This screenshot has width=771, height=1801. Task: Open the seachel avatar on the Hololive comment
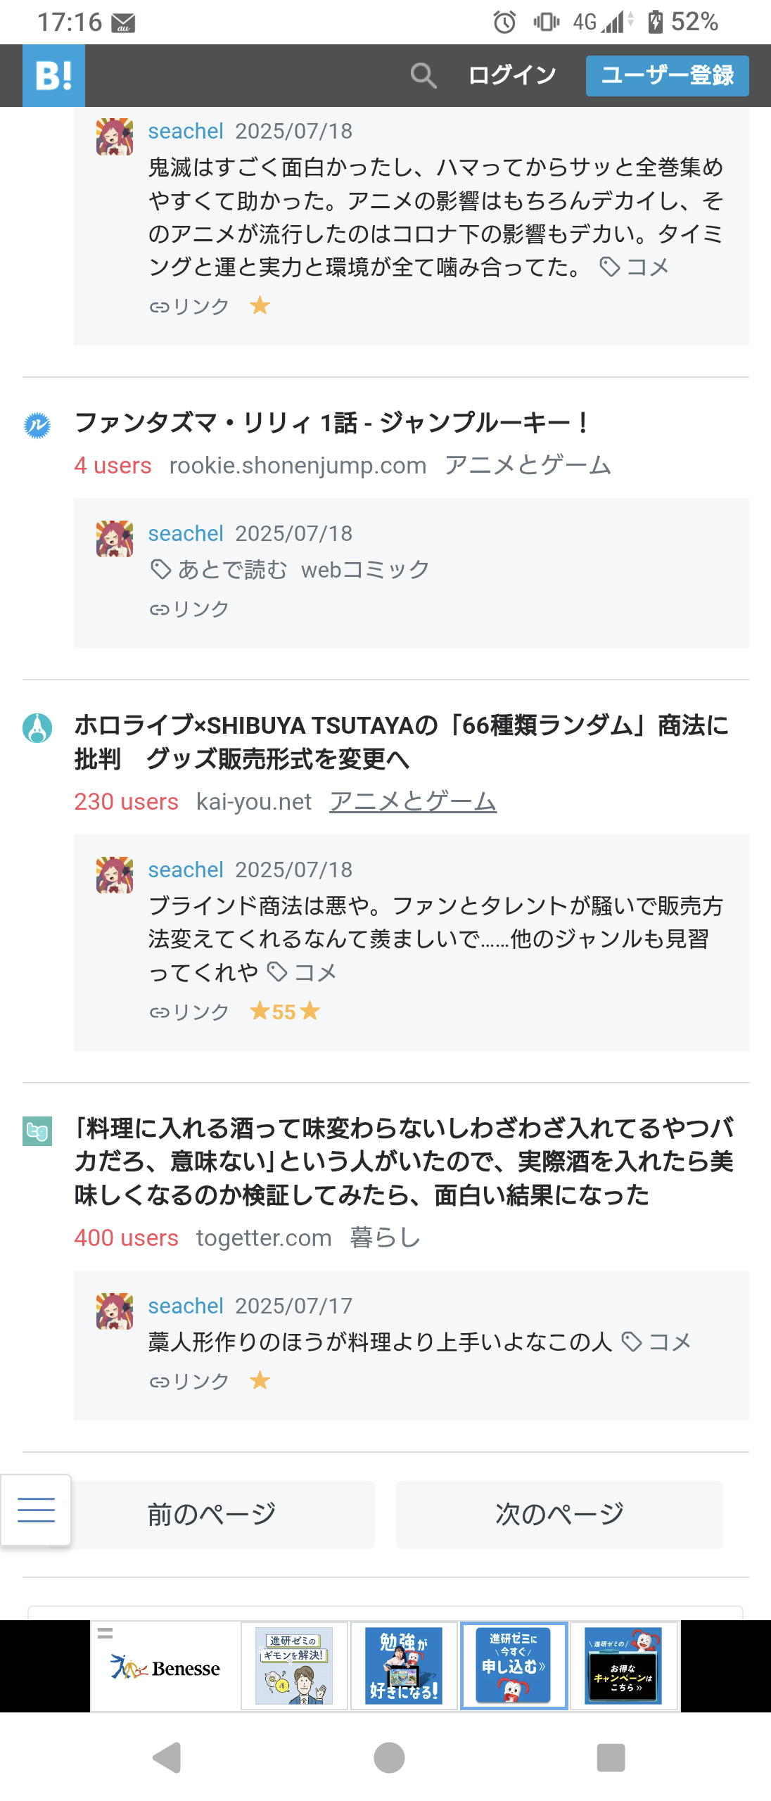tap(115, 874)
